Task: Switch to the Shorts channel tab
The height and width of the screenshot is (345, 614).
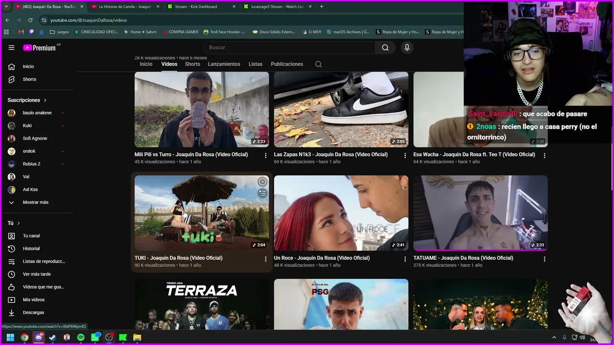Action: (192, 64)
